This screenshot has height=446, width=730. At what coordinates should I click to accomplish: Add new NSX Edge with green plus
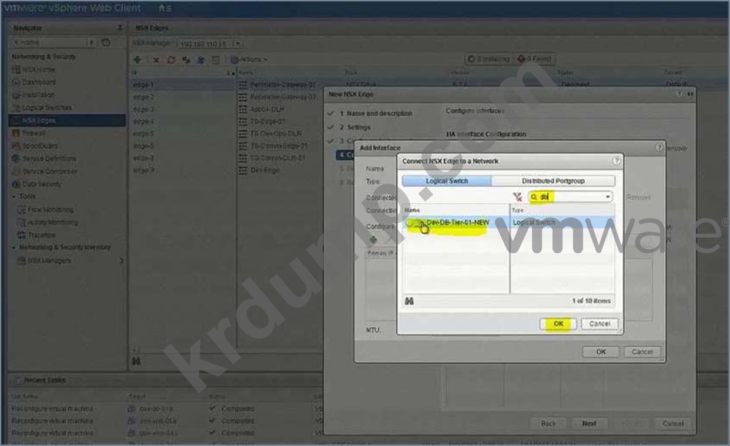[137, 59]
